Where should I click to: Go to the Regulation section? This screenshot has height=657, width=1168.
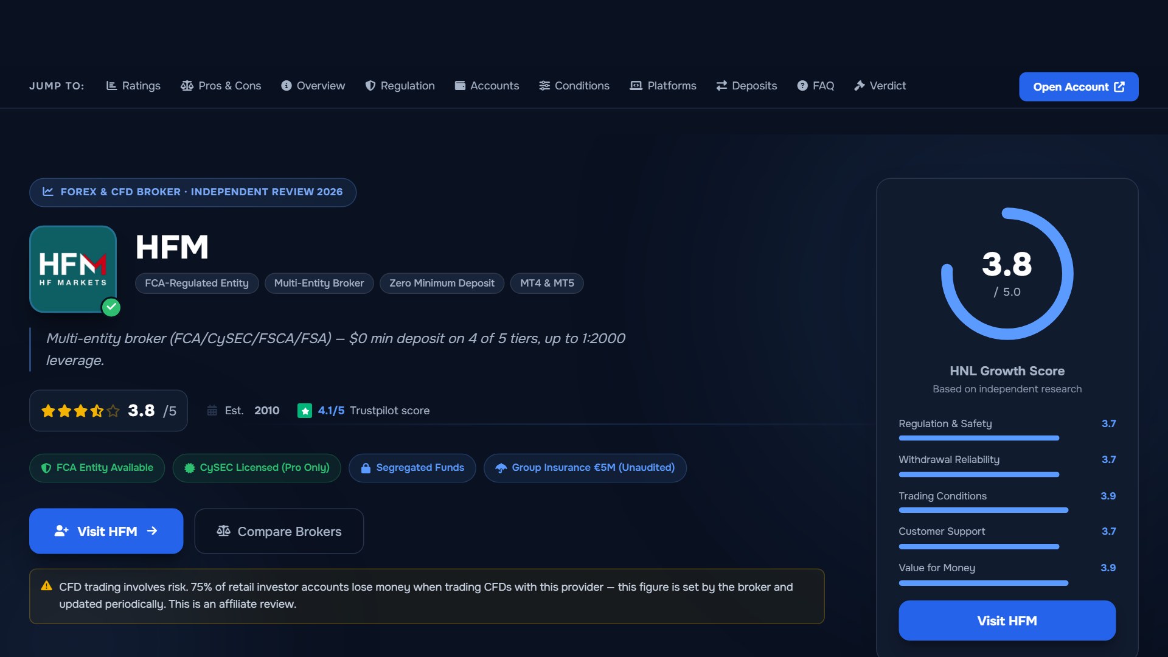400,86
